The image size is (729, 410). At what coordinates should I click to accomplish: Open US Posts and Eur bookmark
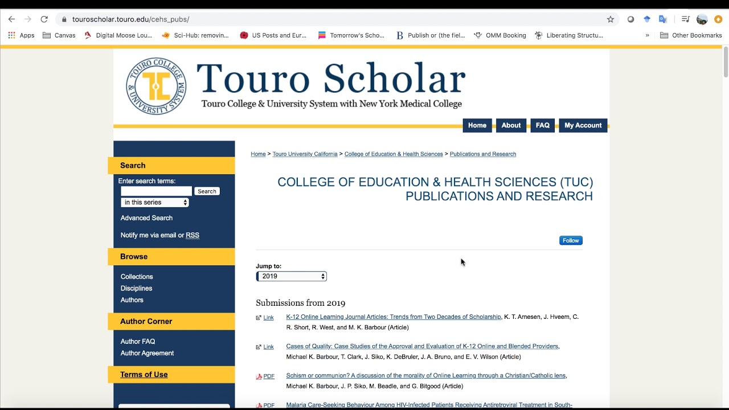pos(273,35)
